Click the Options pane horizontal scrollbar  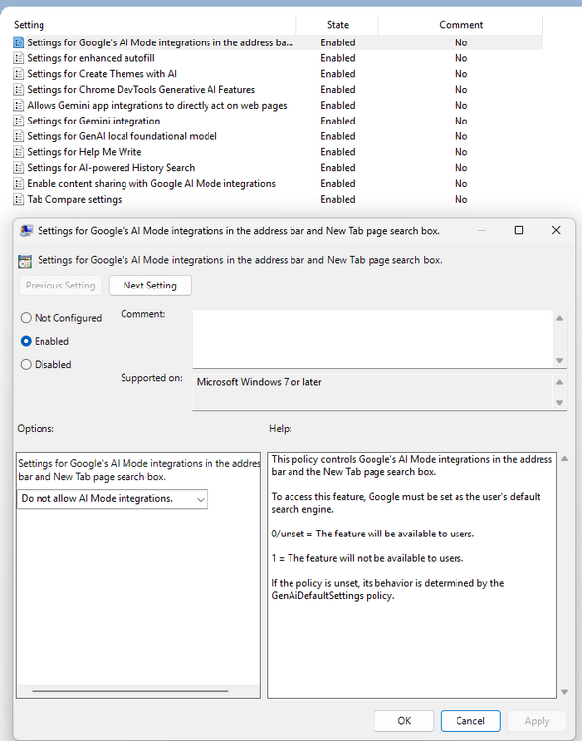point(130,691)
